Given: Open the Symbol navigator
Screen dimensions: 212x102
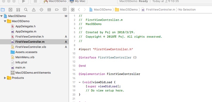Looking at the screenshot, I should coord(18,10).
